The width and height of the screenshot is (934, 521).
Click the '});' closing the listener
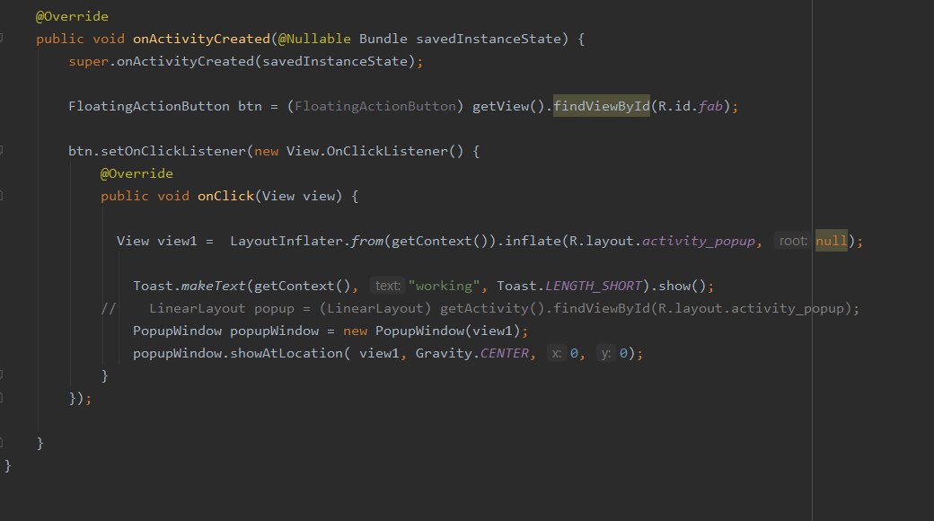pos(80,398)
